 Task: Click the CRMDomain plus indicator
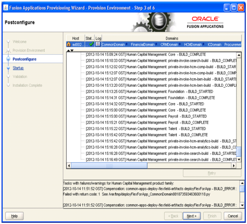[x=180, y=44]
